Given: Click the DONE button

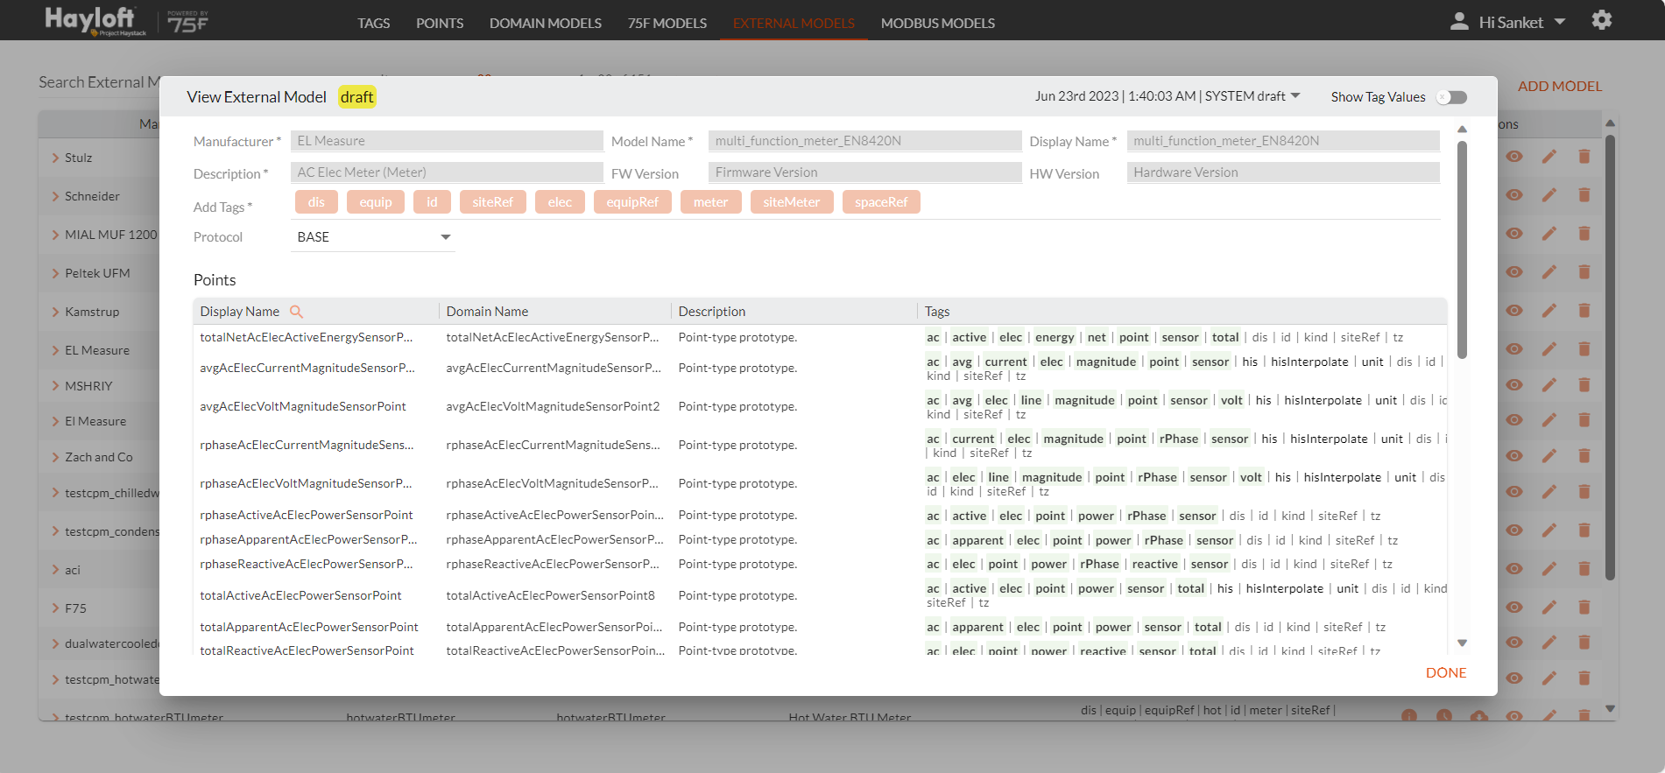Looking at the screenshot, I should point(1446,672).
